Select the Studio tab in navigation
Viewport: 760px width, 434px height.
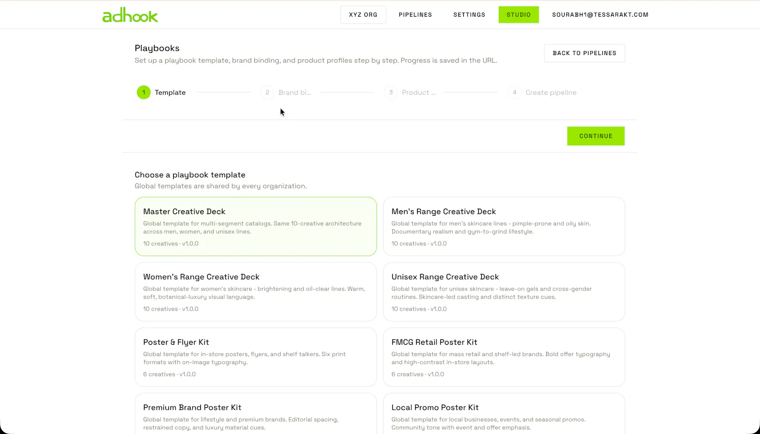(x=519, y=15)
